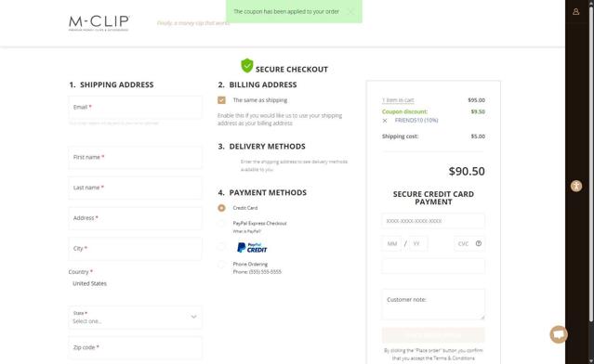Click the Zip code field
Viewport: 594px width, 364px height.
[135, 347]
